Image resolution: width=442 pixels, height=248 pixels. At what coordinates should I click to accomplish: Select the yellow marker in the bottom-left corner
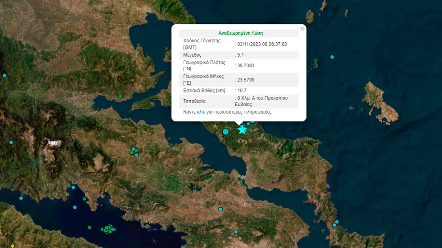pyautogui.click(x=12, y=246)
